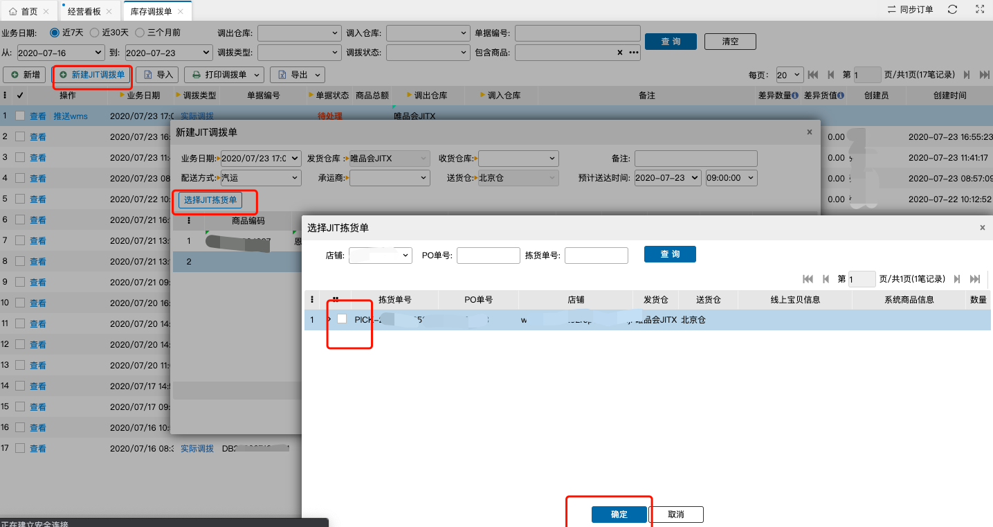
Task: Open column menu (⋮) in 新建JIT调拨单 商品 table
Action: (x=189, y=221)
